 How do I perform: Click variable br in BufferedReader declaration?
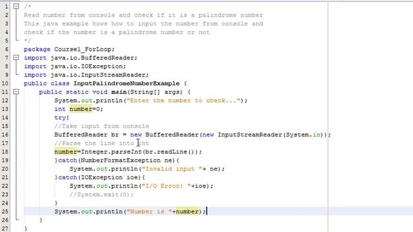point(115,135)
